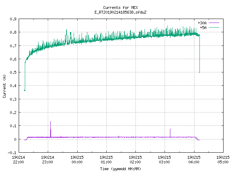230x172 pixels.
Task: Click the '190215 01:00' x-axis tick label
Action: [106, 159]
